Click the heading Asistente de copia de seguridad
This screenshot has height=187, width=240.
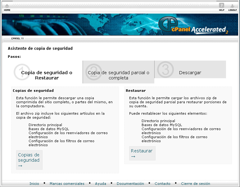(x=40, y=48)
